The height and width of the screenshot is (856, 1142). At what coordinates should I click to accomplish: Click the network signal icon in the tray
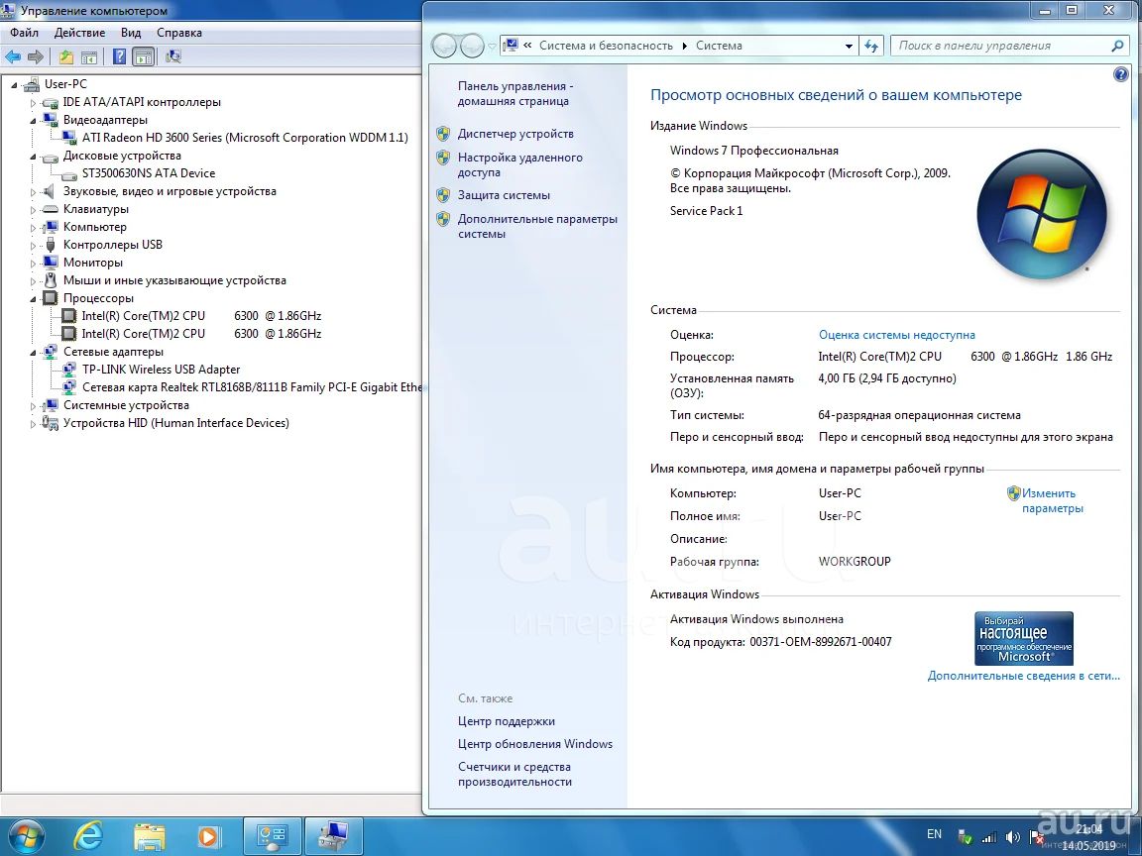[989, 837]
